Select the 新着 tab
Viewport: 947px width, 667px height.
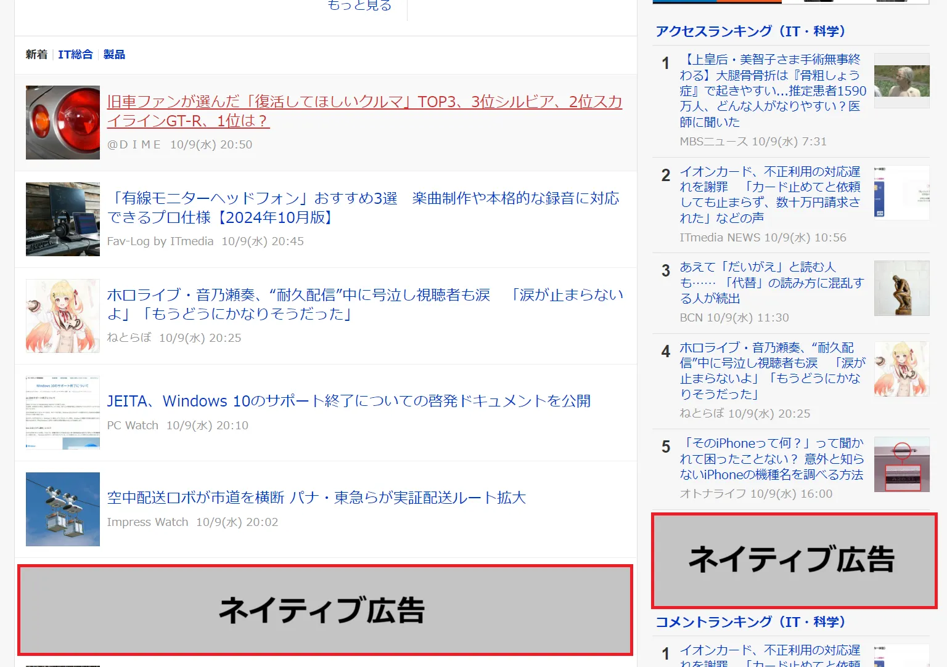point(36,55)
